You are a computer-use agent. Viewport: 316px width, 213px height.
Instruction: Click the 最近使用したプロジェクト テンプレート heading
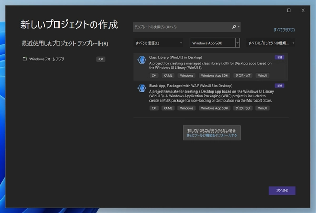65,44
